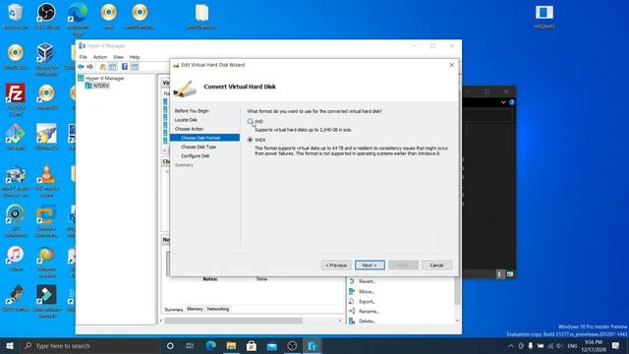
Task: Jump to Choose Disk Type step
Action: click(x=199, y=147)
